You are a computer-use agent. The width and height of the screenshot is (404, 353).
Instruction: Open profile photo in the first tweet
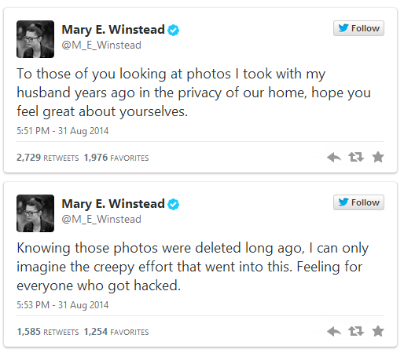tap(35, 39)
